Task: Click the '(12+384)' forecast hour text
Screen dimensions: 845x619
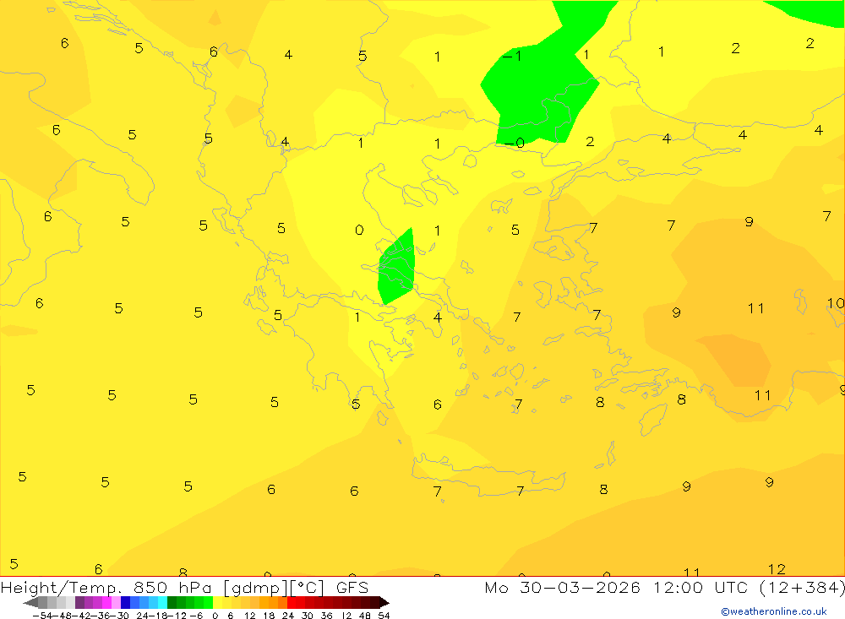Action: click(802, 587)
